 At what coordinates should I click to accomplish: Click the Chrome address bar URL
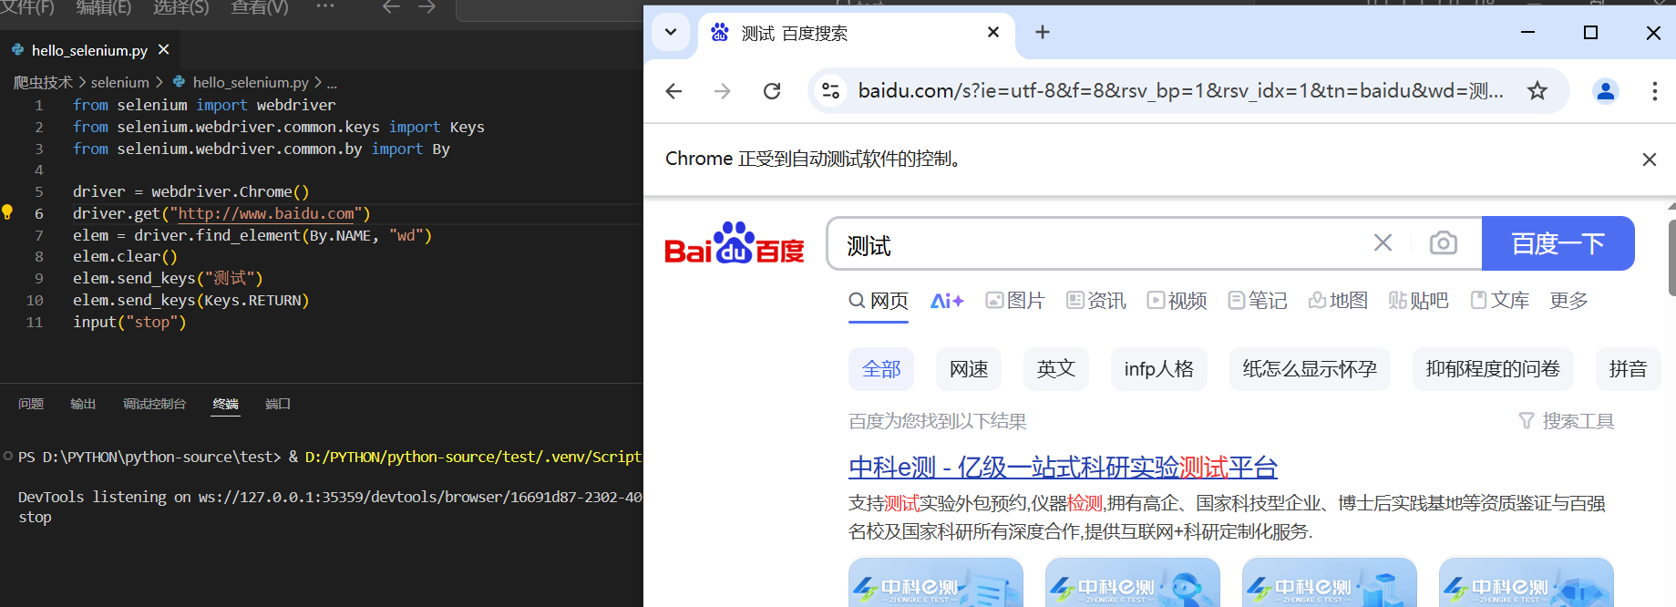[x=1180, y=91]
